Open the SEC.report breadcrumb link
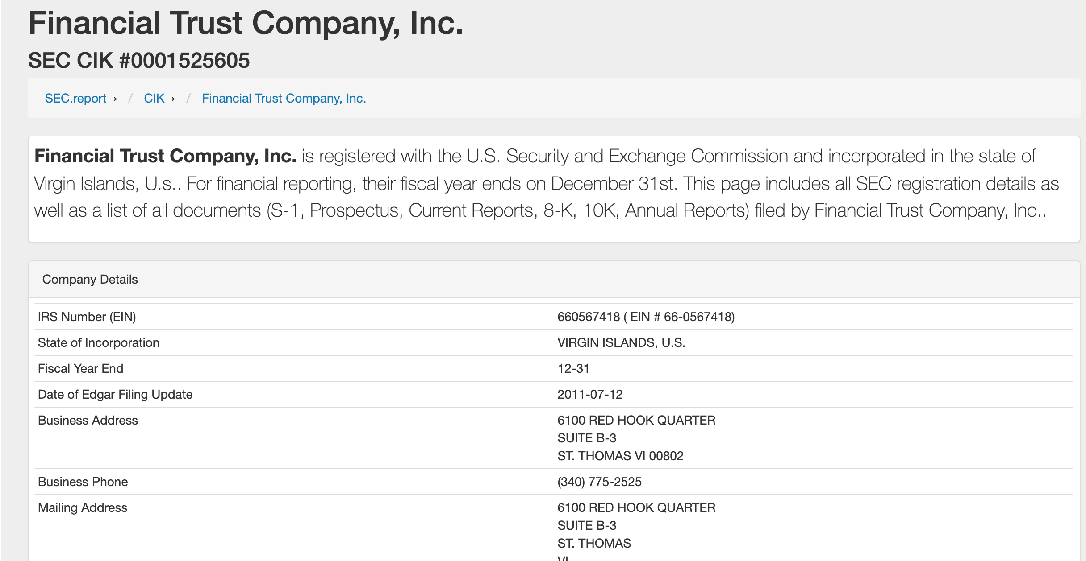This screenshot has height=561, width=1086. click(x=75, y=98)
